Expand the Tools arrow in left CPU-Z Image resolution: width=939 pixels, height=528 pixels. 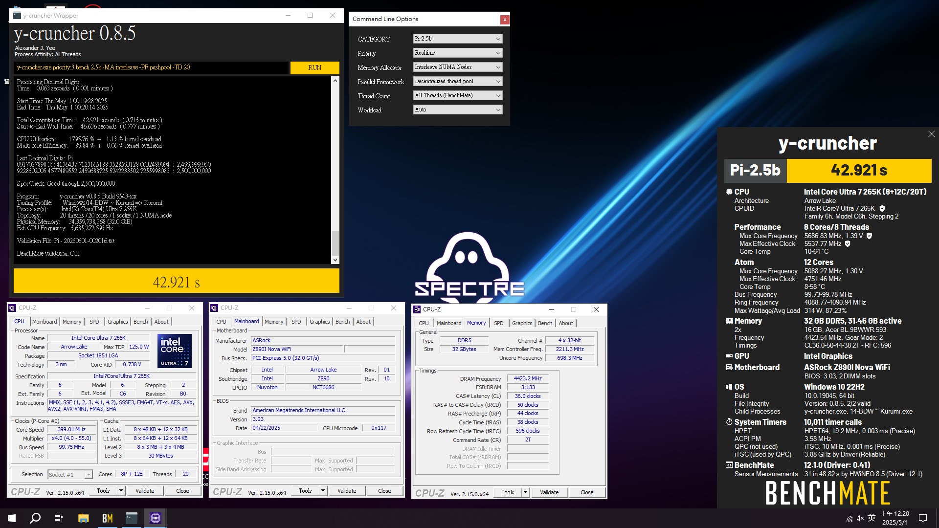coord(121,491)
